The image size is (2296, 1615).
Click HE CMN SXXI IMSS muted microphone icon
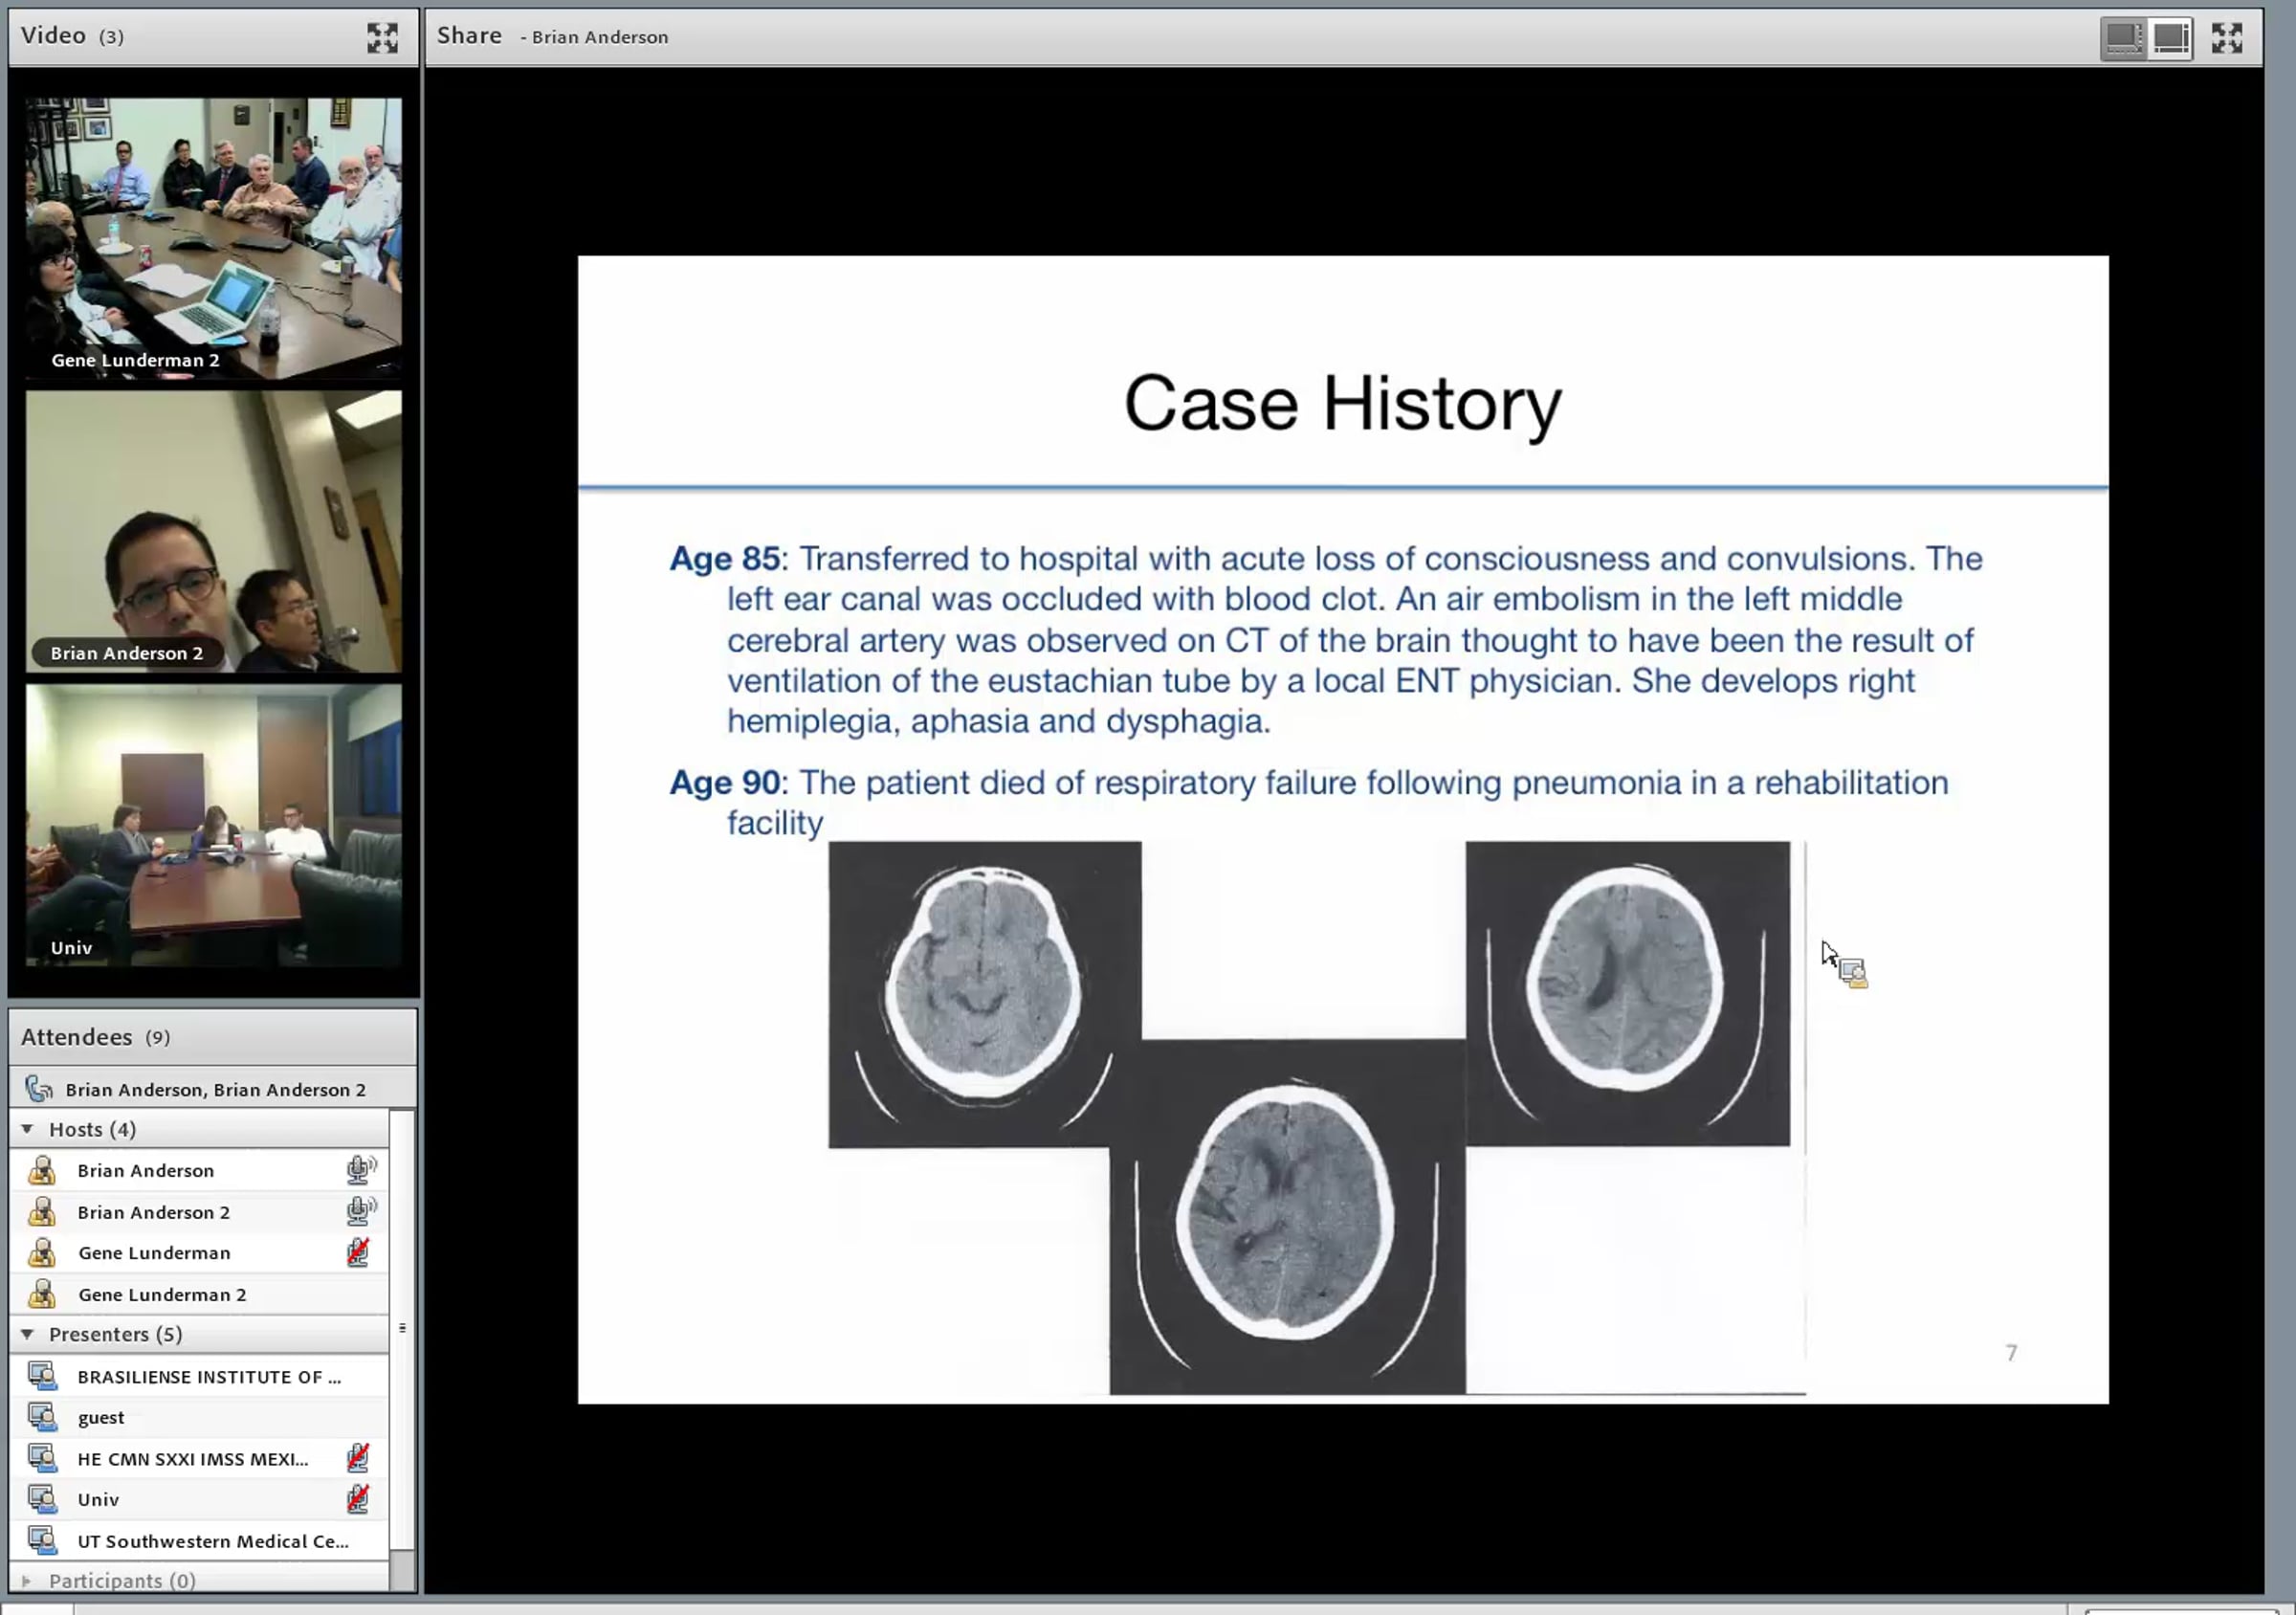tap(358, 1458)
